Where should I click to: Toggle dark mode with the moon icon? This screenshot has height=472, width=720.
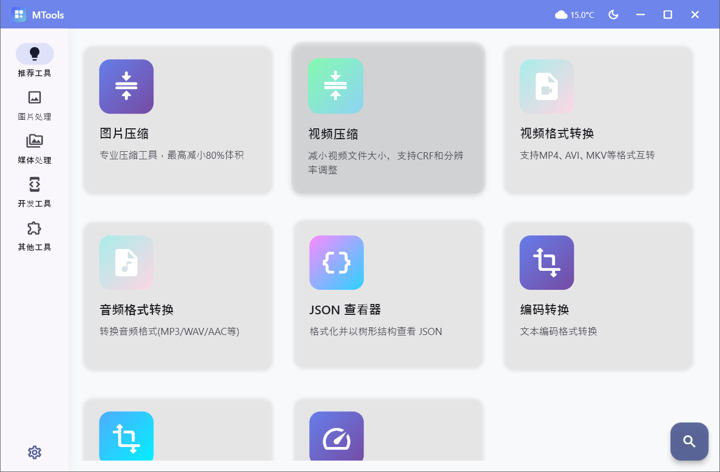tap(613, 15)
